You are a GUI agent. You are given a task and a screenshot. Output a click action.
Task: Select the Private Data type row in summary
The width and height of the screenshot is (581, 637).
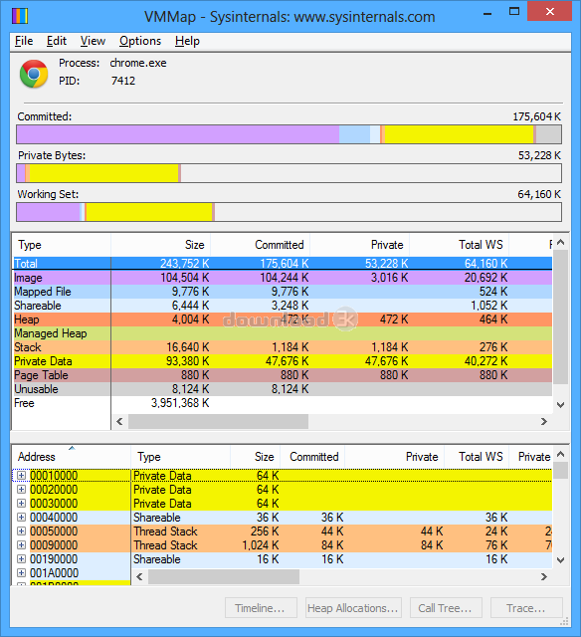pyautogui.click(x=283, y=361)
